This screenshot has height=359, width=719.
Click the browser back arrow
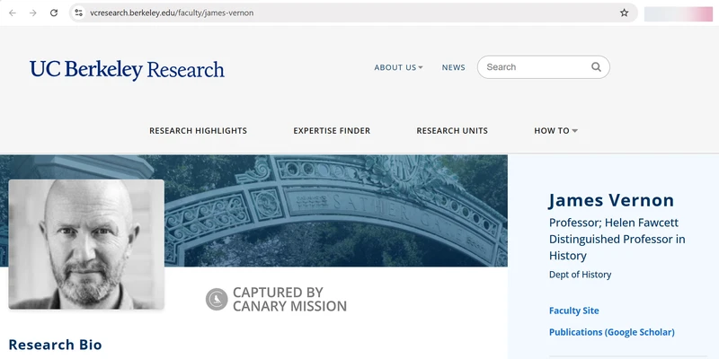click(x=13, y=13)
